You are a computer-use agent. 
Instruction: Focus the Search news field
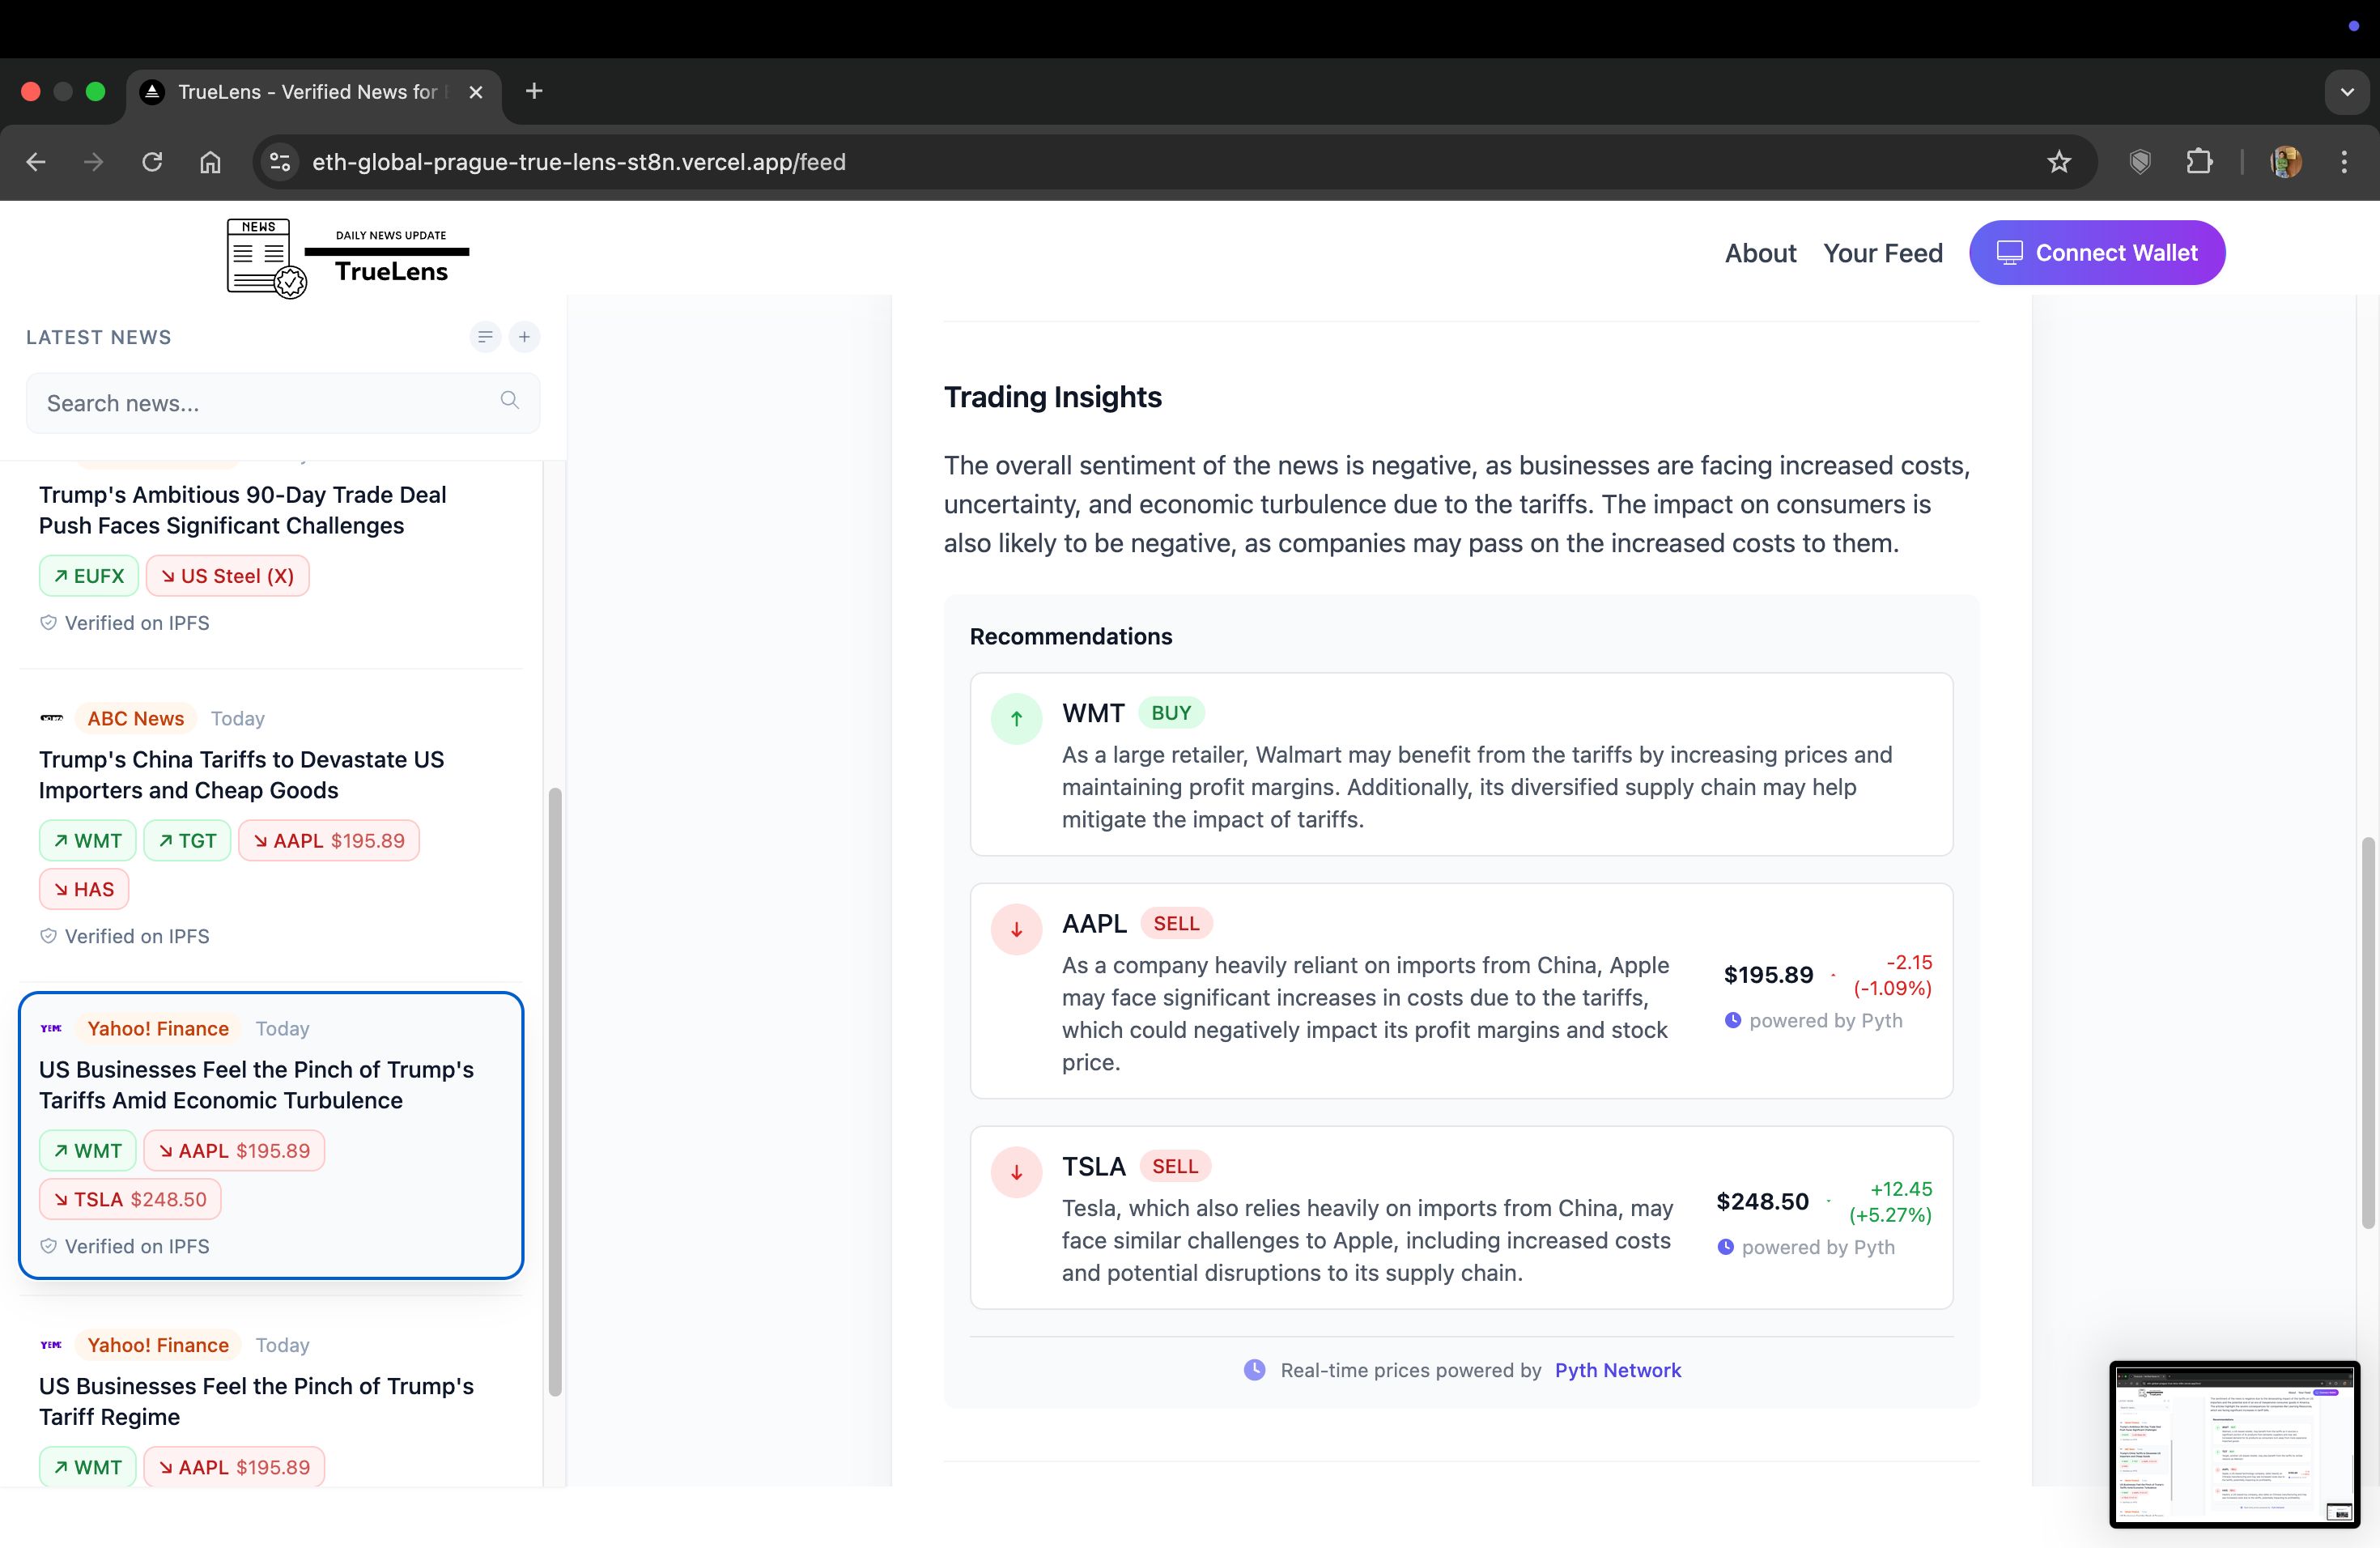[x=282, y=403]
